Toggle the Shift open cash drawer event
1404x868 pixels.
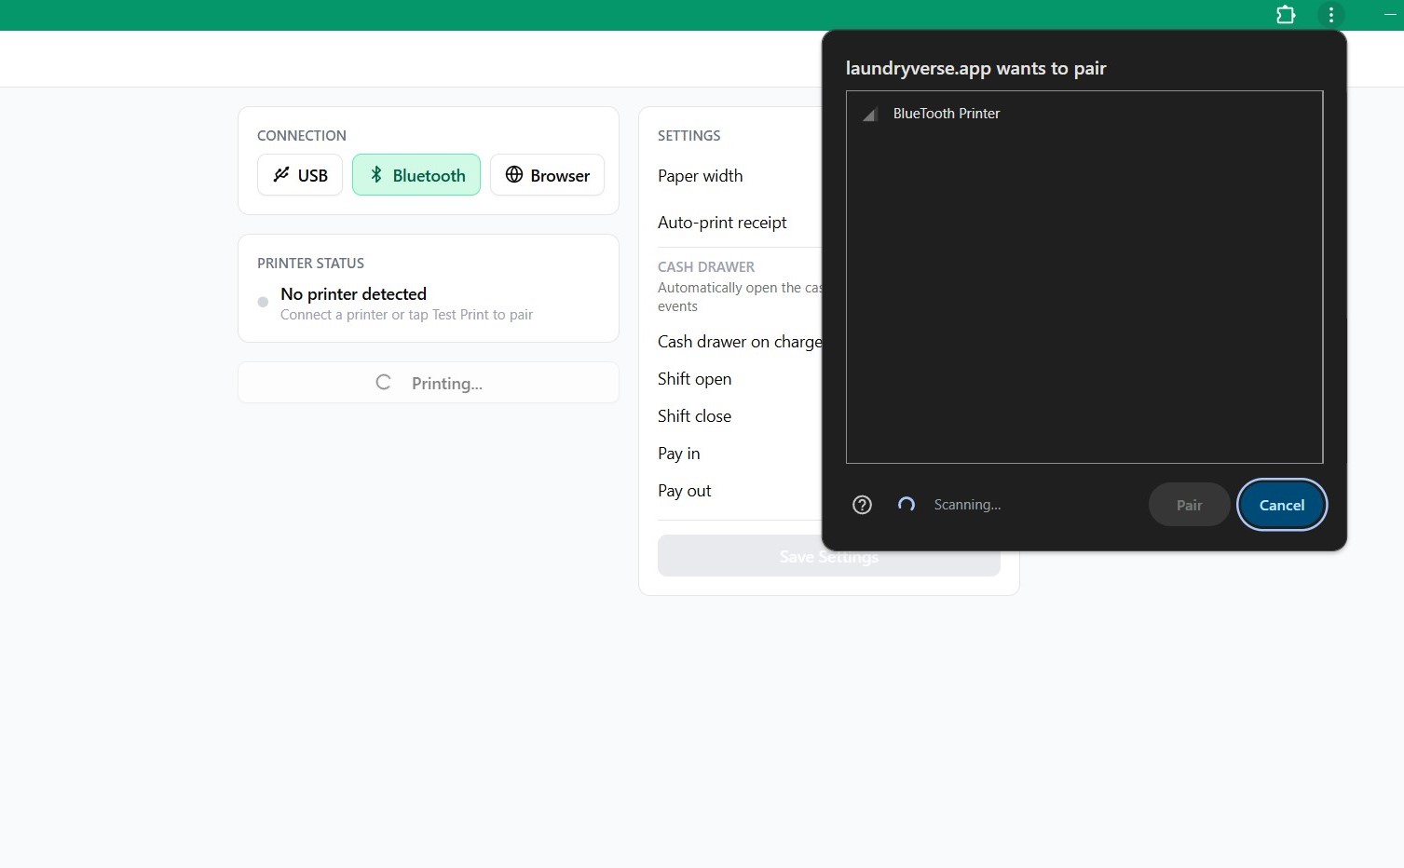[694, 379]
